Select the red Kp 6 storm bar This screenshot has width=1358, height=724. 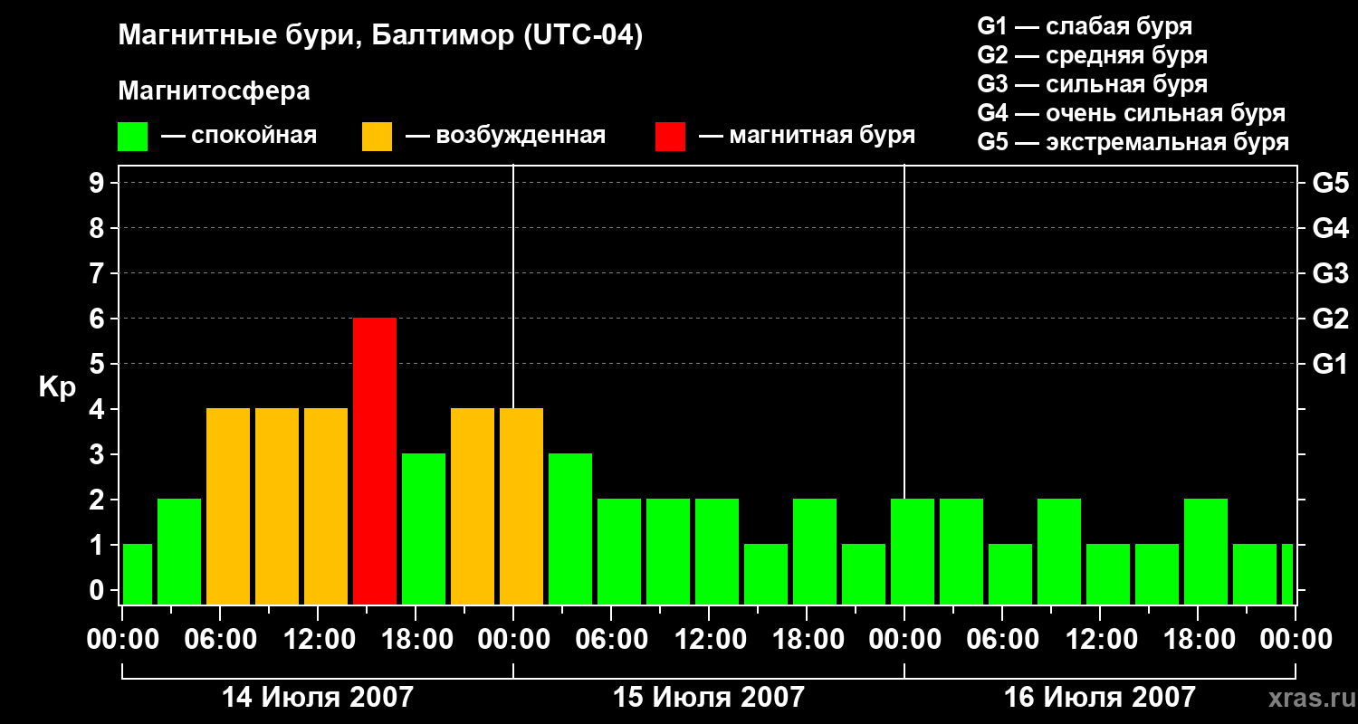click(375, 462)
